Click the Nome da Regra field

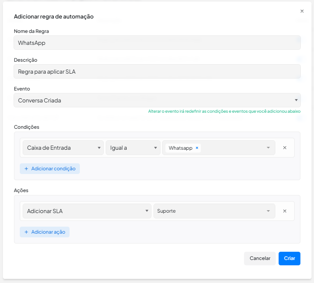click(x=157, y=43)
